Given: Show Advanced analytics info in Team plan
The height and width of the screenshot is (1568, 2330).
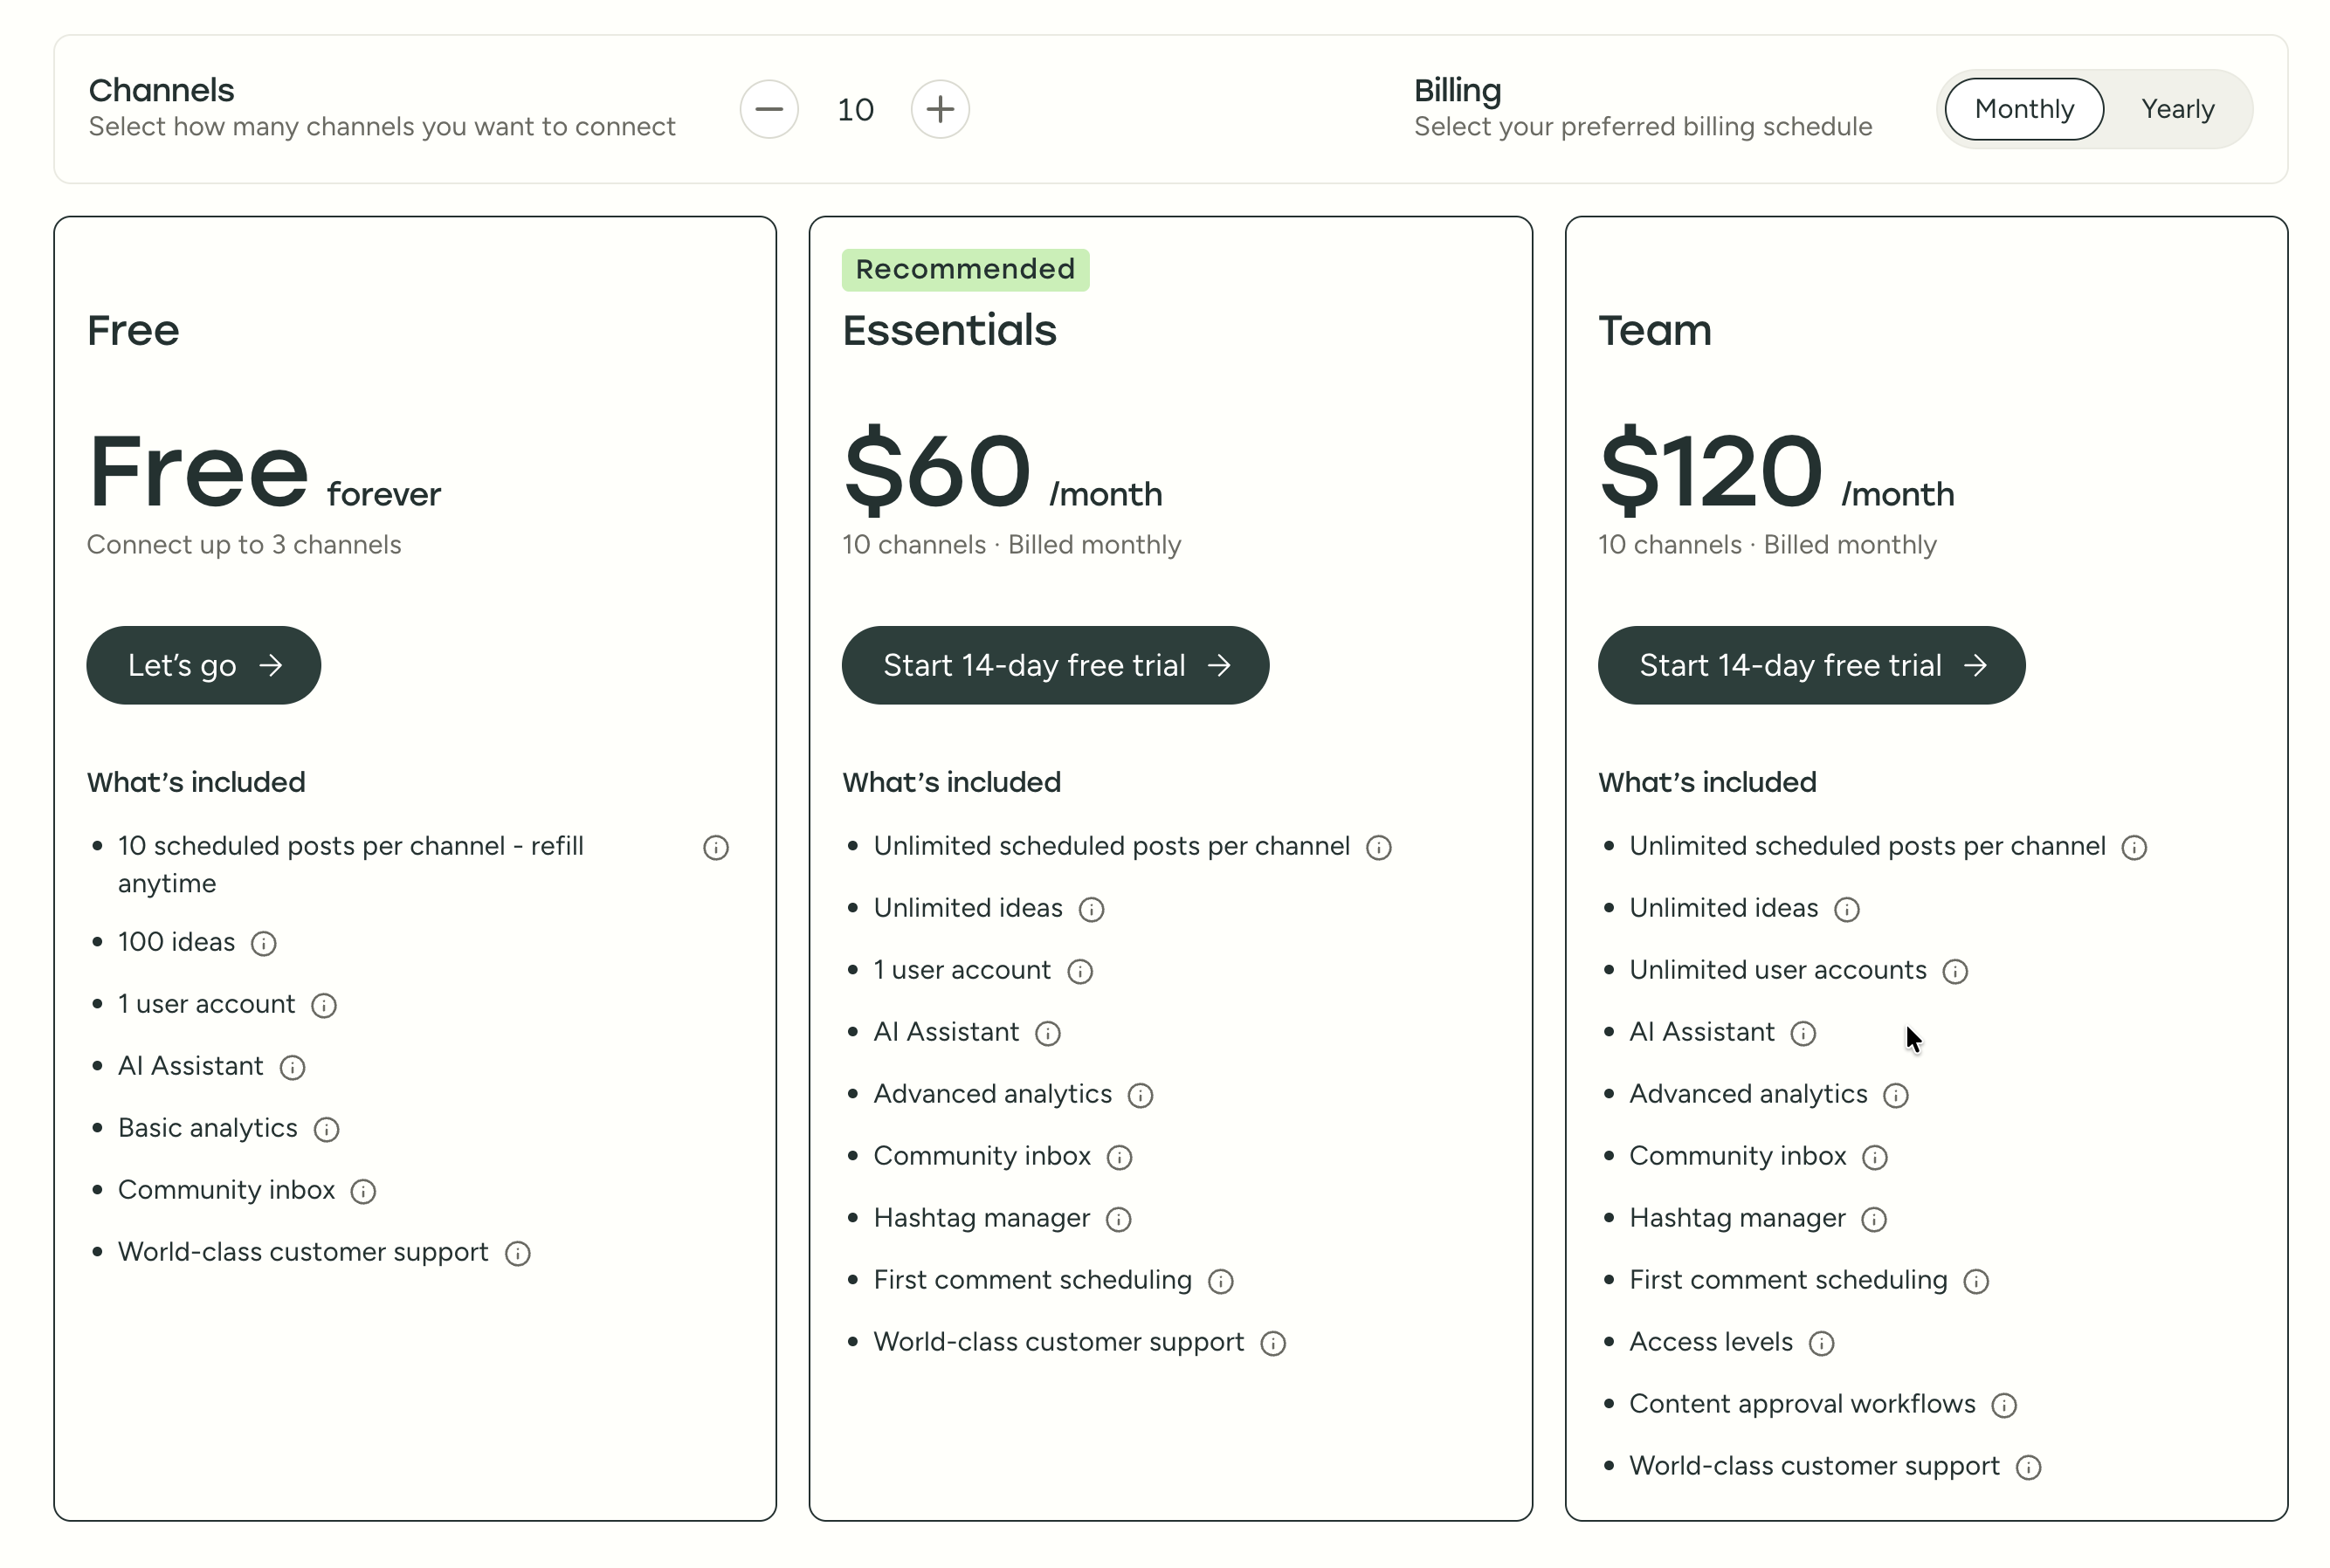Looking at the screenshot, I should [1896, 1095].
